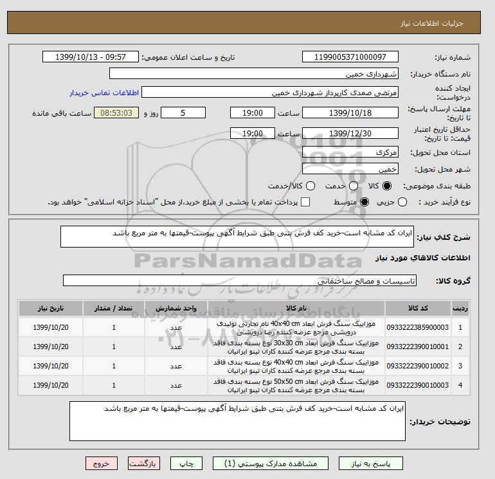The width and height of the screenshot is (495, 479).
Task: Click the response deadline date 1399/10/18 field
Action: [350, 113]
